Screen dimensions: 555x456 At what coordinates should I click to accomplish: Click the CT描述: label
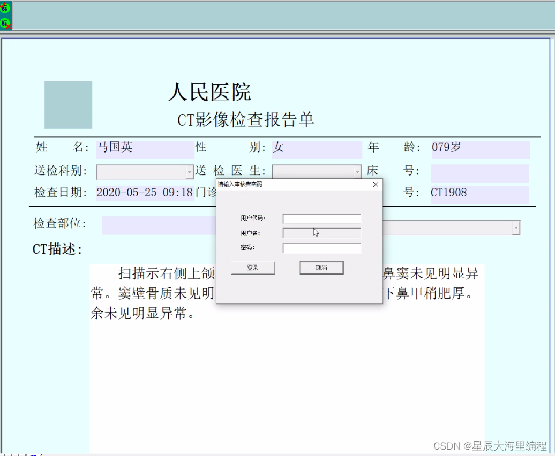pyautogui.click(x=57, y=249)
